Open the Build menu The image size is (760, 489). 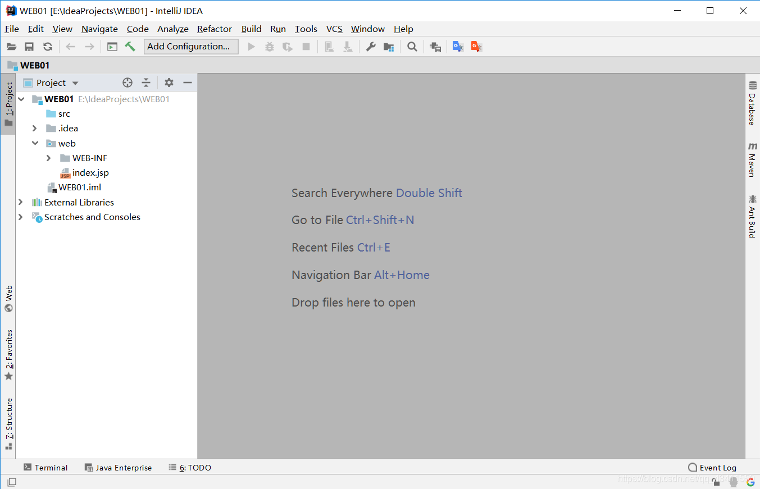252,29
